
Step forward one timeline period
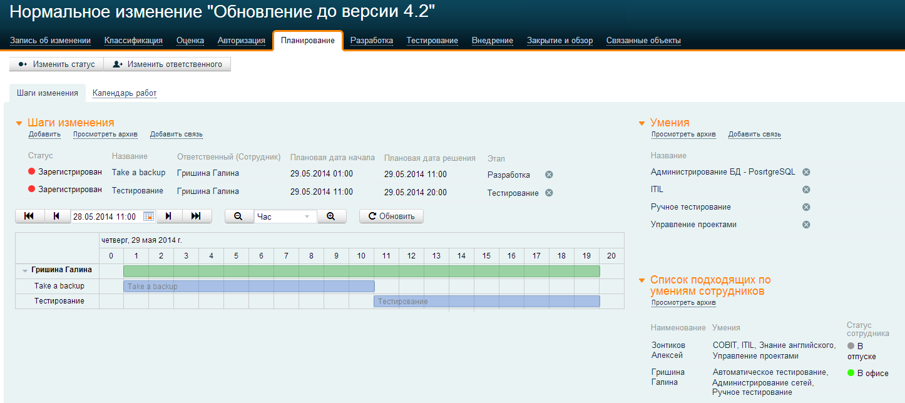pyautogui.click(x=169, y=217)
